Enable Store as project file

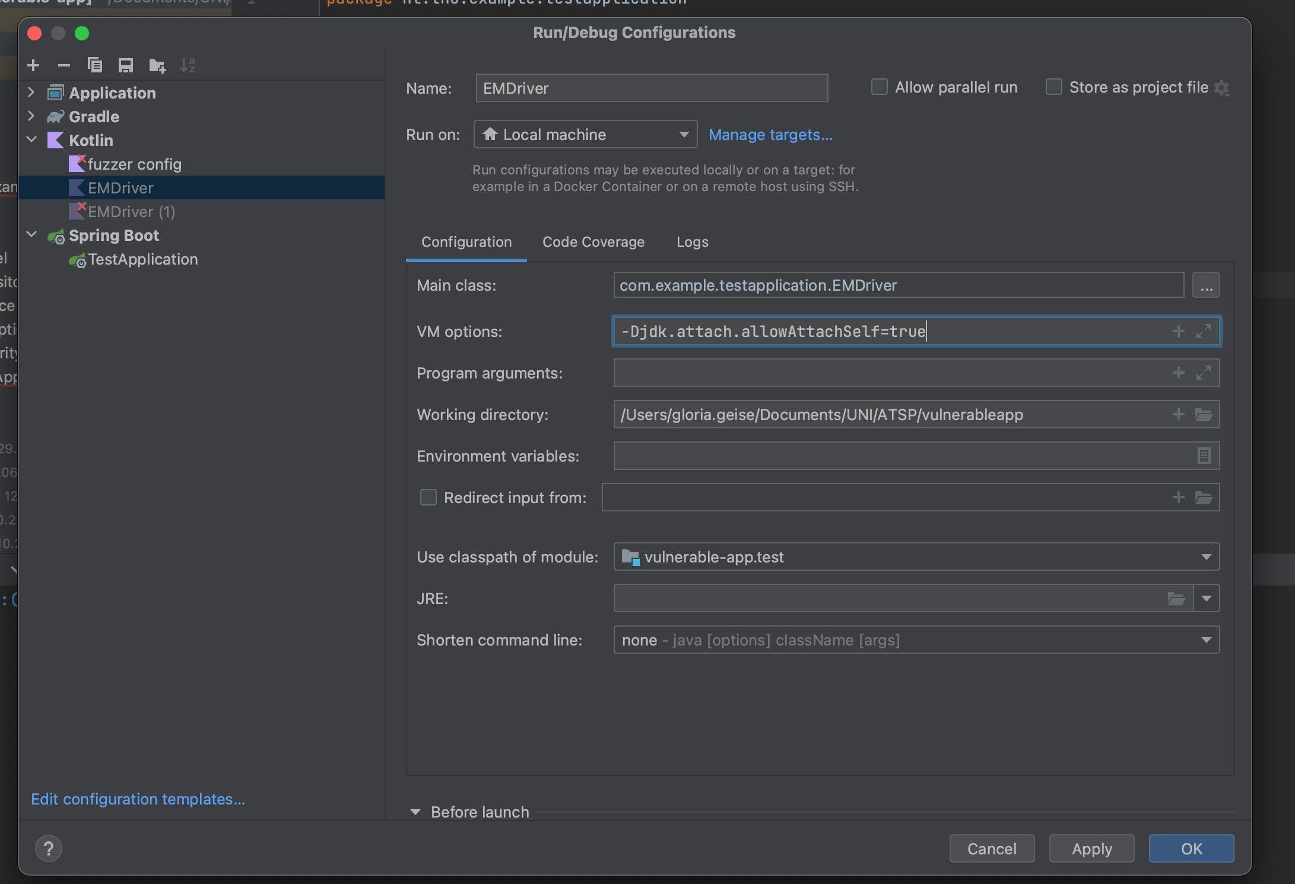click(1054, 87)
